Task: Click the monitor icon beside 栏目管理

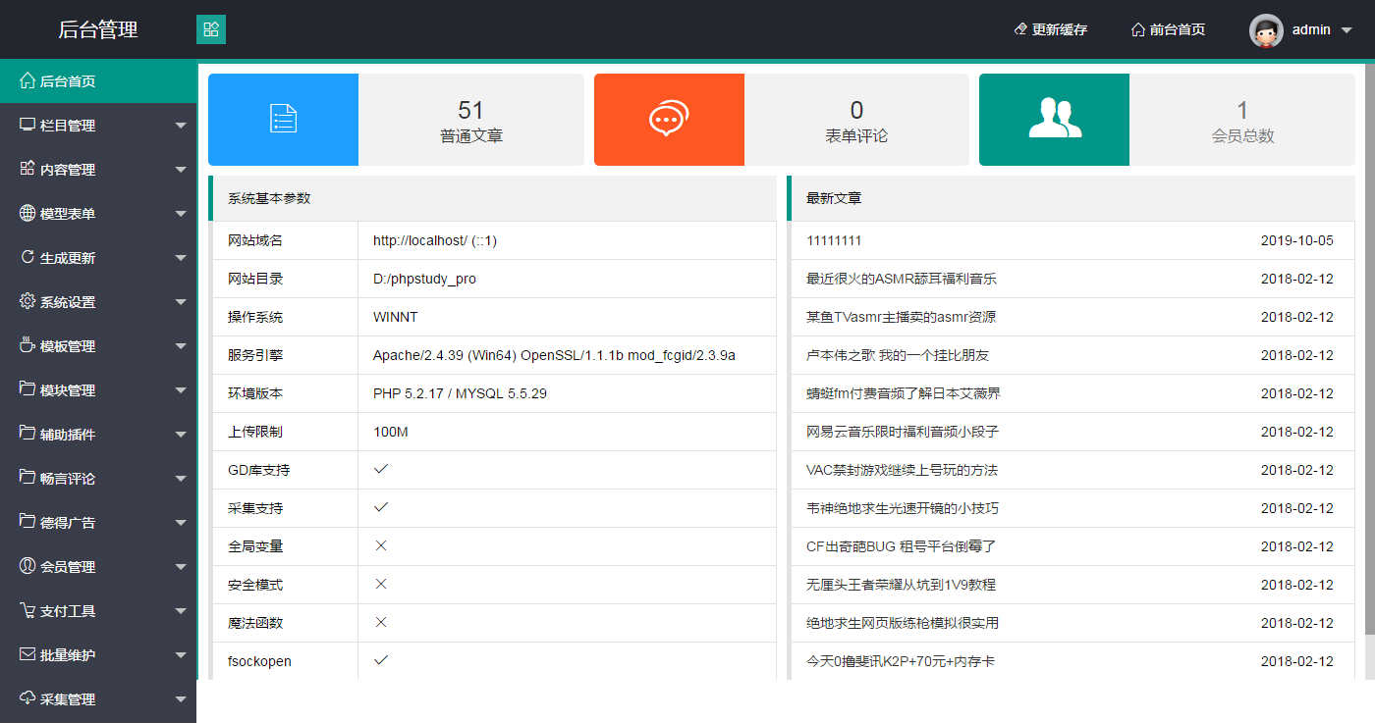Action: coord(27,125)
